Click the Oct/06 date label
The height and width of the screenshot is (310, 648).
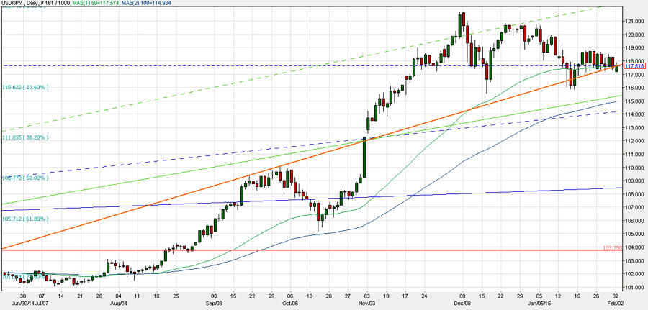289,303
